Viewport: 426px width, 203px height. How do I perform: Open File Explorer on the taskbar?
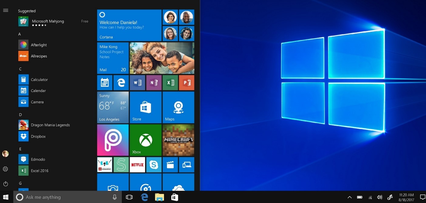[x=159, y=197]
